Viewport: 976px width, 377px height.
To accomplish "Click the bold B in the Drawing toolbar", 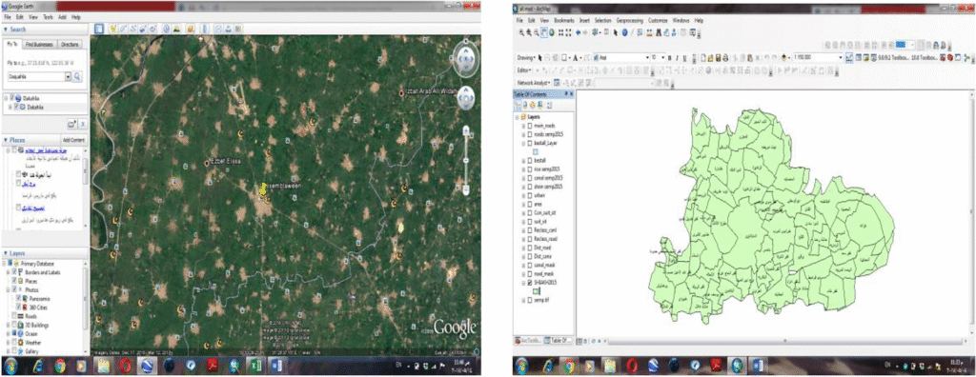I will coord(669,57).
